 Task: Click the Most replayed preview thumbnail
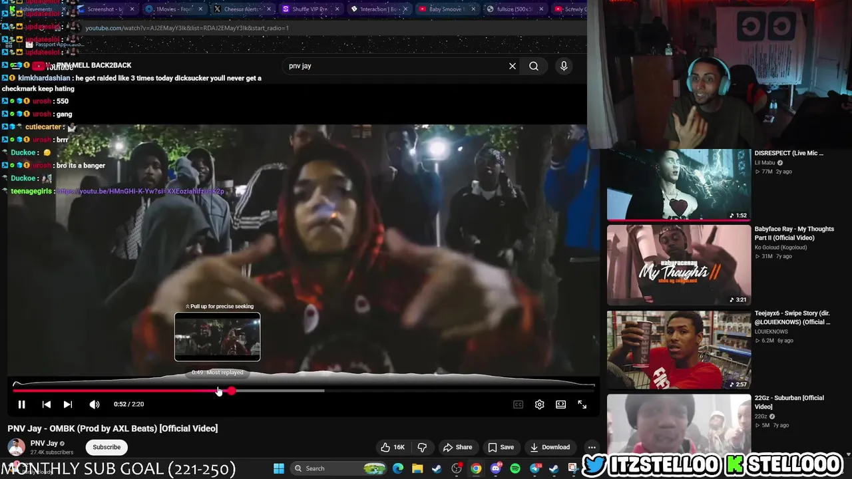[x=218, y=337]
